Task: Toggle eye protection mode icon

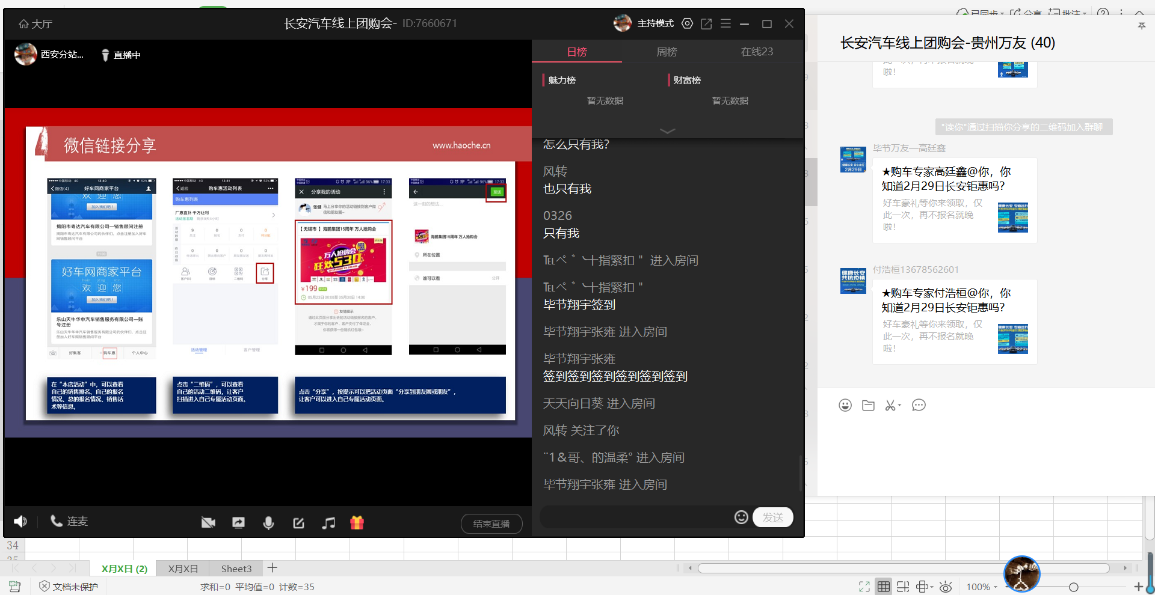Action: tap(946, 587)
